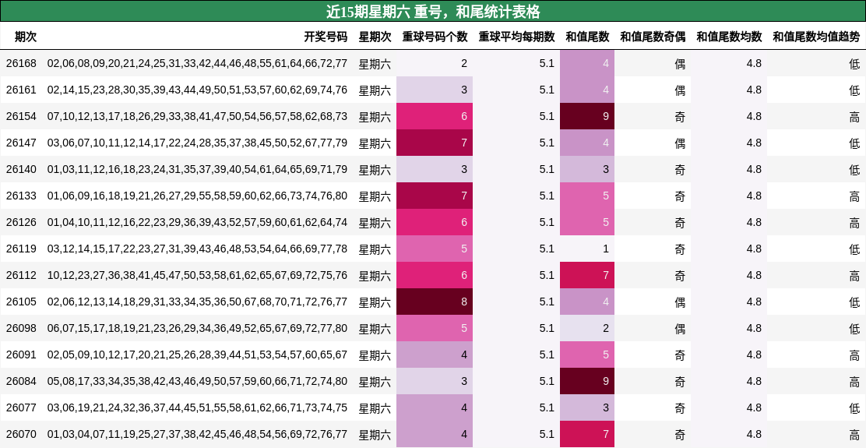Select winning numbers starting 02,06,08,09,20 in row 26168
Viewport: 866px width, 448px height.
point(197,64)
